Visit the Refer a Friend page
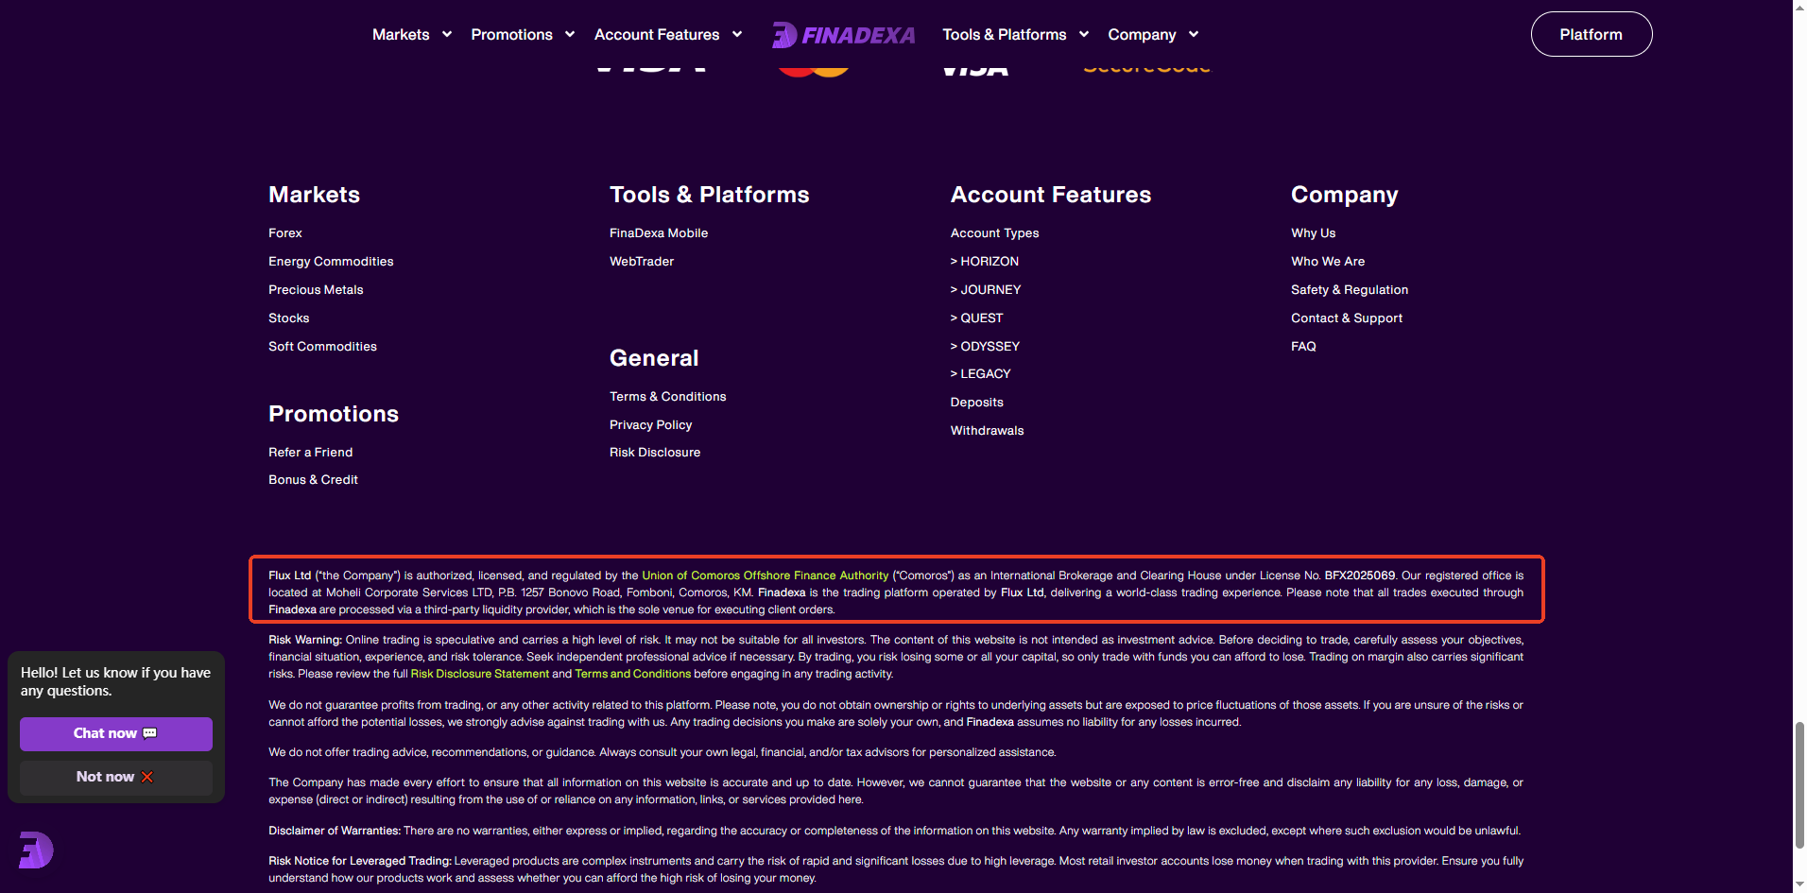The width and height of the screenshot is (1807, 893). 310,452
